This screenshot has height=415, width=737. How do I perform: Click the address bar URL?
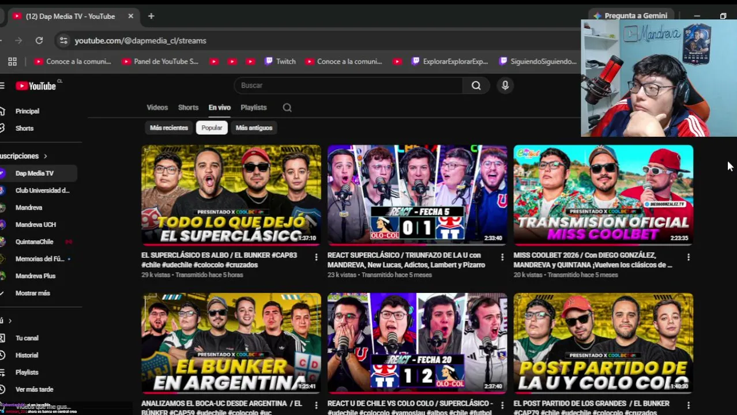coord(140,40)
